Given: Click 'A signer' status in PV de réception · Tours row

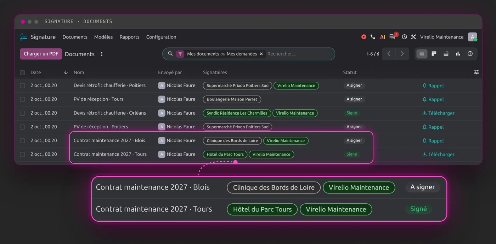Looking at the screenshot, I should (354, 99).
